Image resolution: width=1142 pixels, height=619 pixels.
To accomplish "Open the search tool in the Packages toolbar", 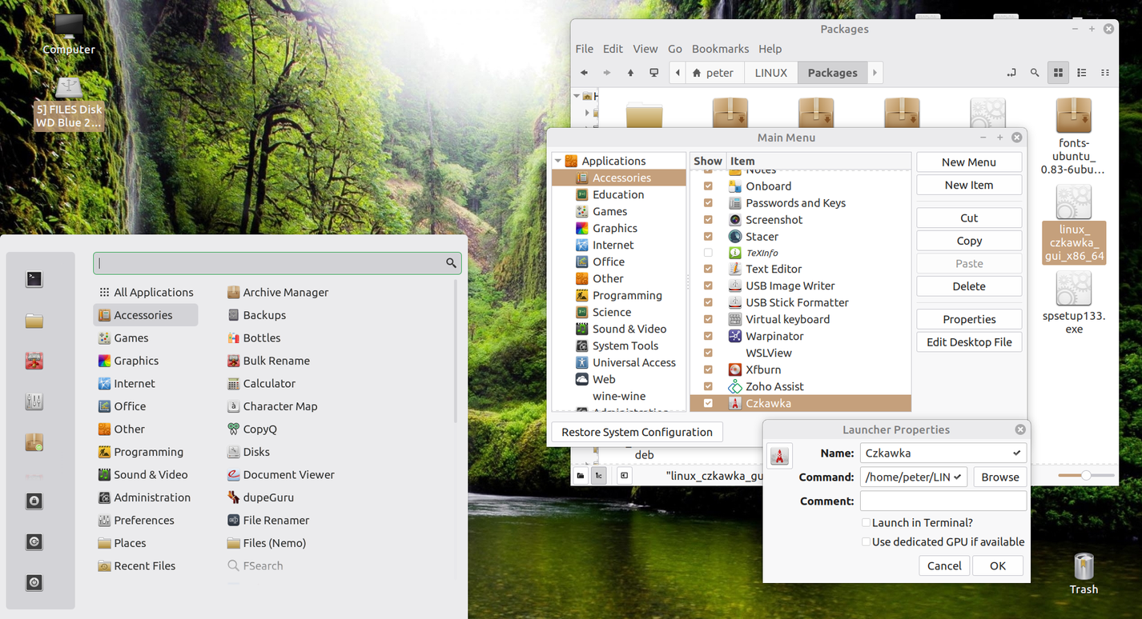I will point(1035,73).
